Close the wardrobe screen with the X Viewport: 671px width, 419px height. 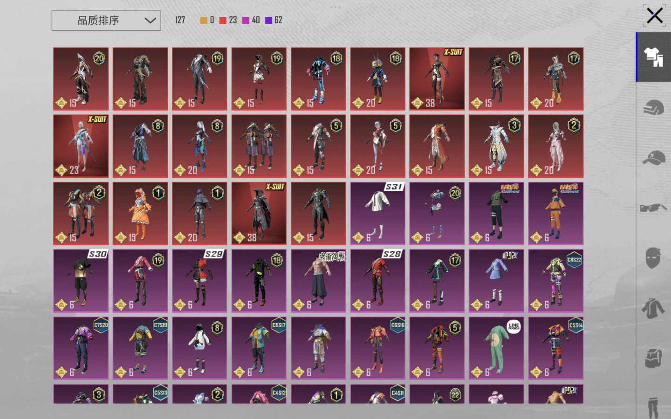[x=655, y=16]
